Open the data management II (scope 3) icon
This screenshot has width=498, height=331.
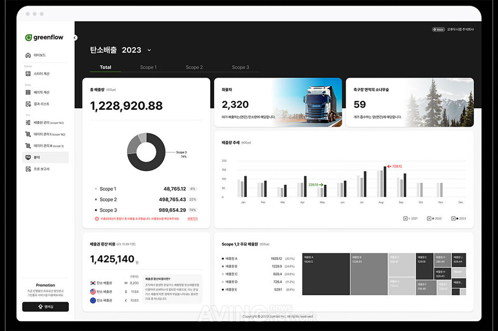tap(28, 146)
